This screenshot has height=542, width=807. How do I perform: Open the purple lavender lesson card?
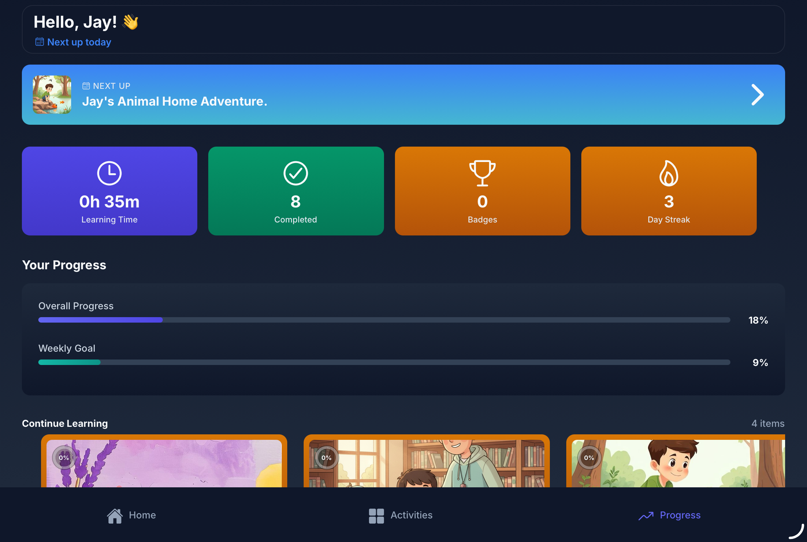click(164, 463)
